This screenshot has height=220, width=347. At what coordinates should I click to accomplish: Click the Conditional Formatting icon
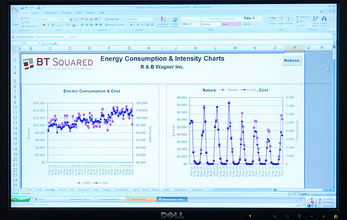pyautogui.click(x=163, y=22)
